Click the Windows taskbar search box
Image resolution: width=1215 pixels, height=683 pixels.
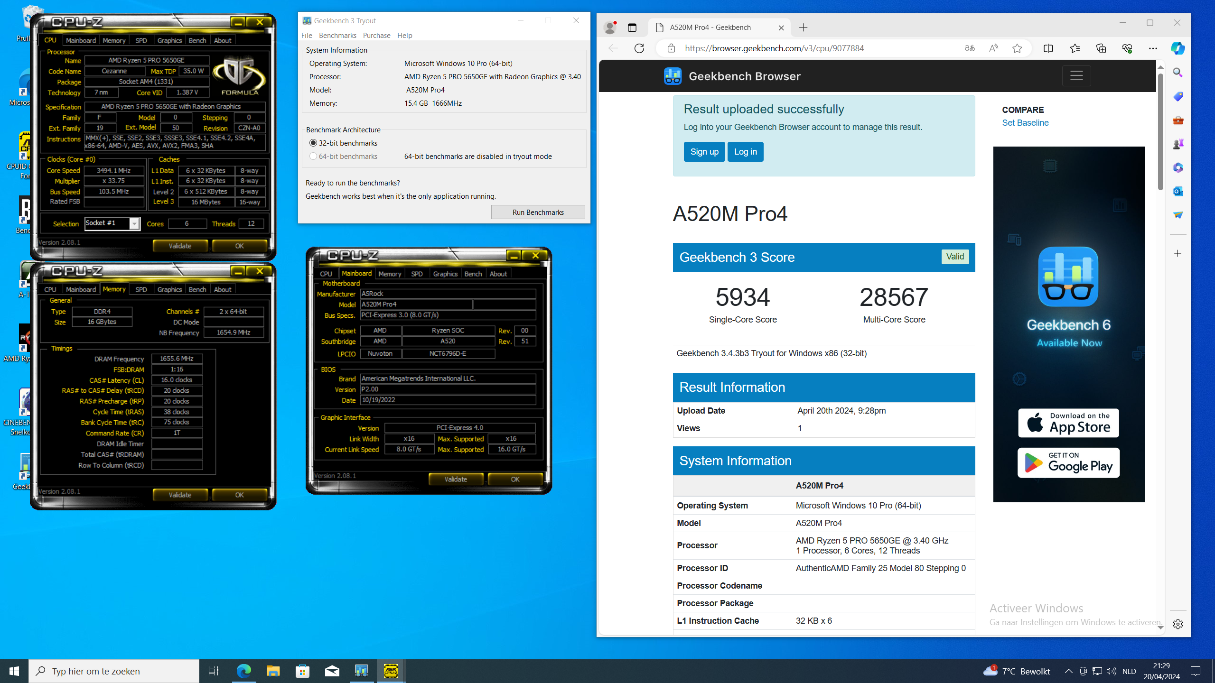coord(114,671)
